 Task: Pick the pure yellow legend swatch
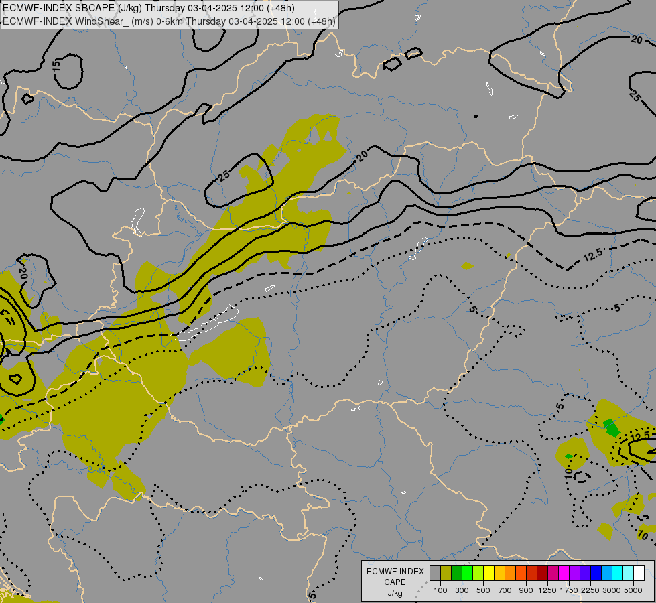click(488, 574)
